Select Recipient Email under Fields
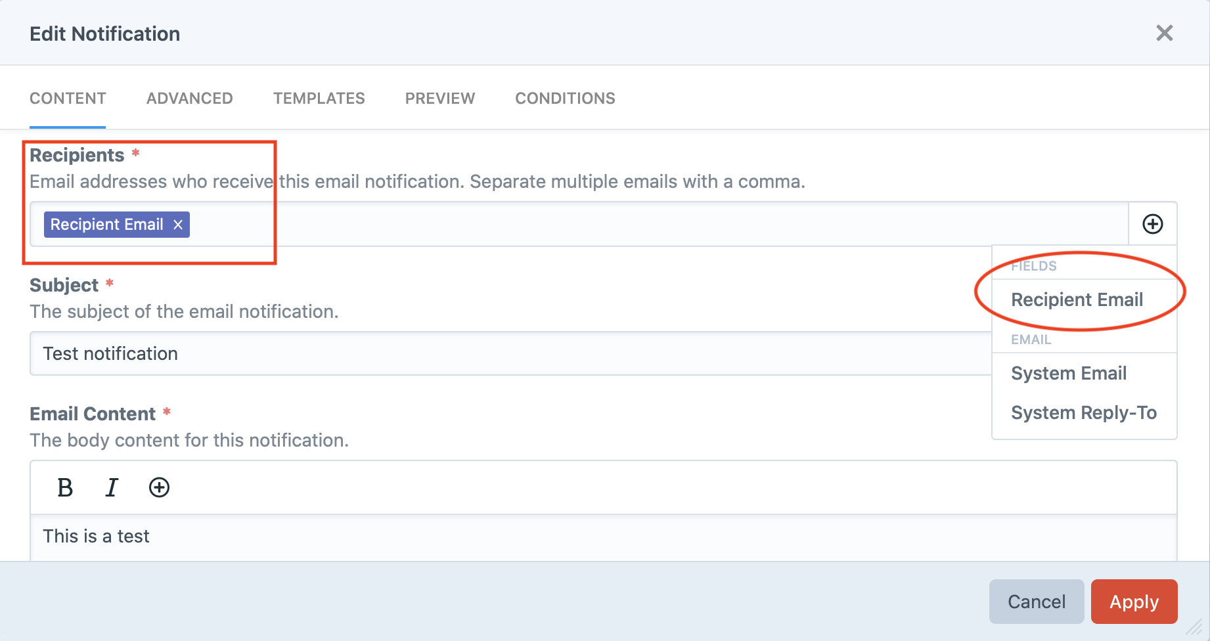The image size is (1210, 641). (x=1077, y=299)
